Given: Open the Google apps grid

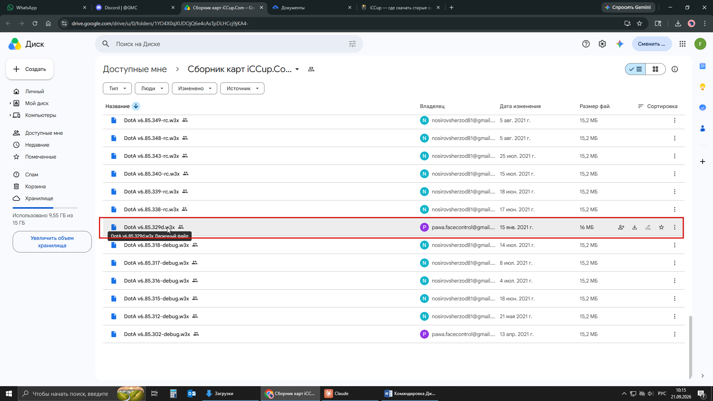Looking at the screenshot, I should tap(683, 44).
